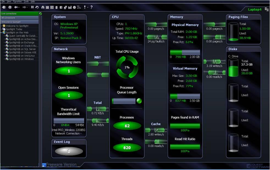
Task: Click the Connect plug icon in toolbar
Action: (4, 7)
